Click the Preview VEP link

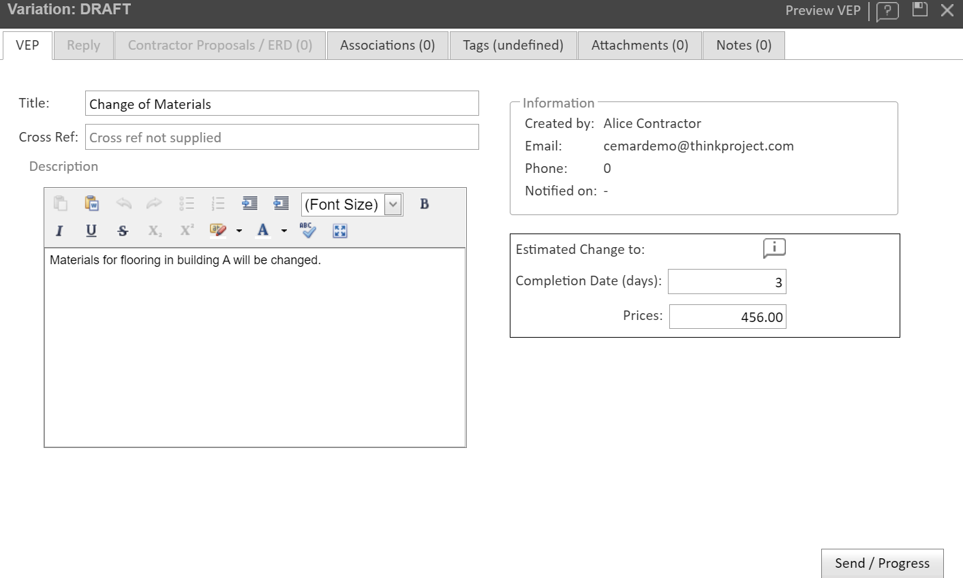click(x=823, y=11)
